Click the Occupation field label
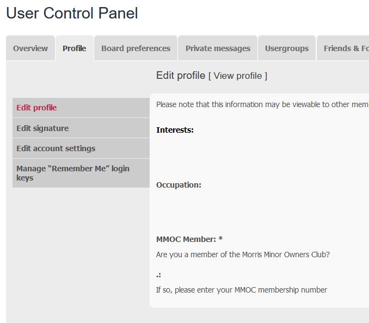 tap(179, 185)
